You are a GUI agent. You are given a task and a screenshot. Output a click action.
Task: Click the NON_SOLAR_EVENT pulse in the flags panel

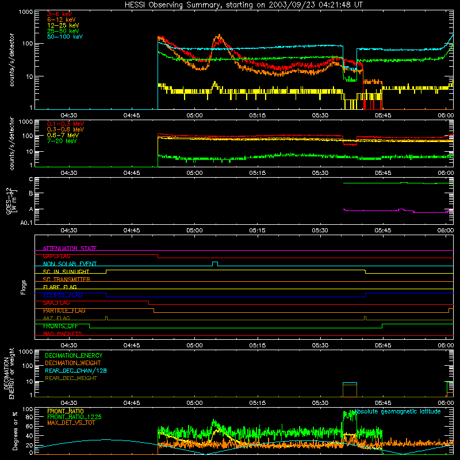(214, 264)
